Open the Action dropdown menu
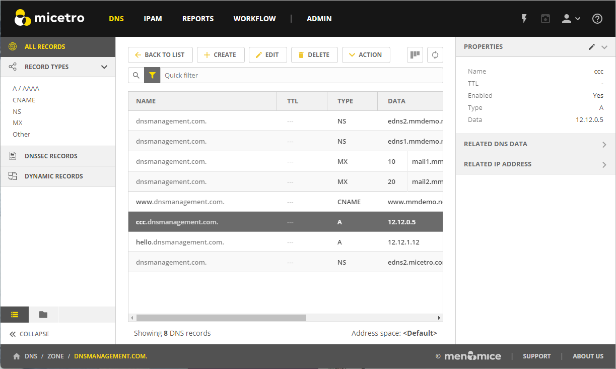 pos(366,55)
